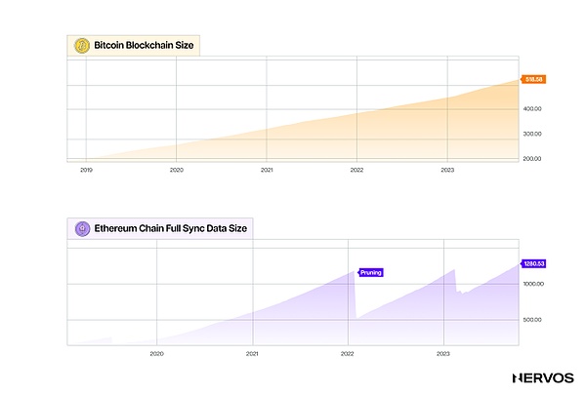
Task: Click 2023 on the Ethereum chart axis
Action: 442,352
